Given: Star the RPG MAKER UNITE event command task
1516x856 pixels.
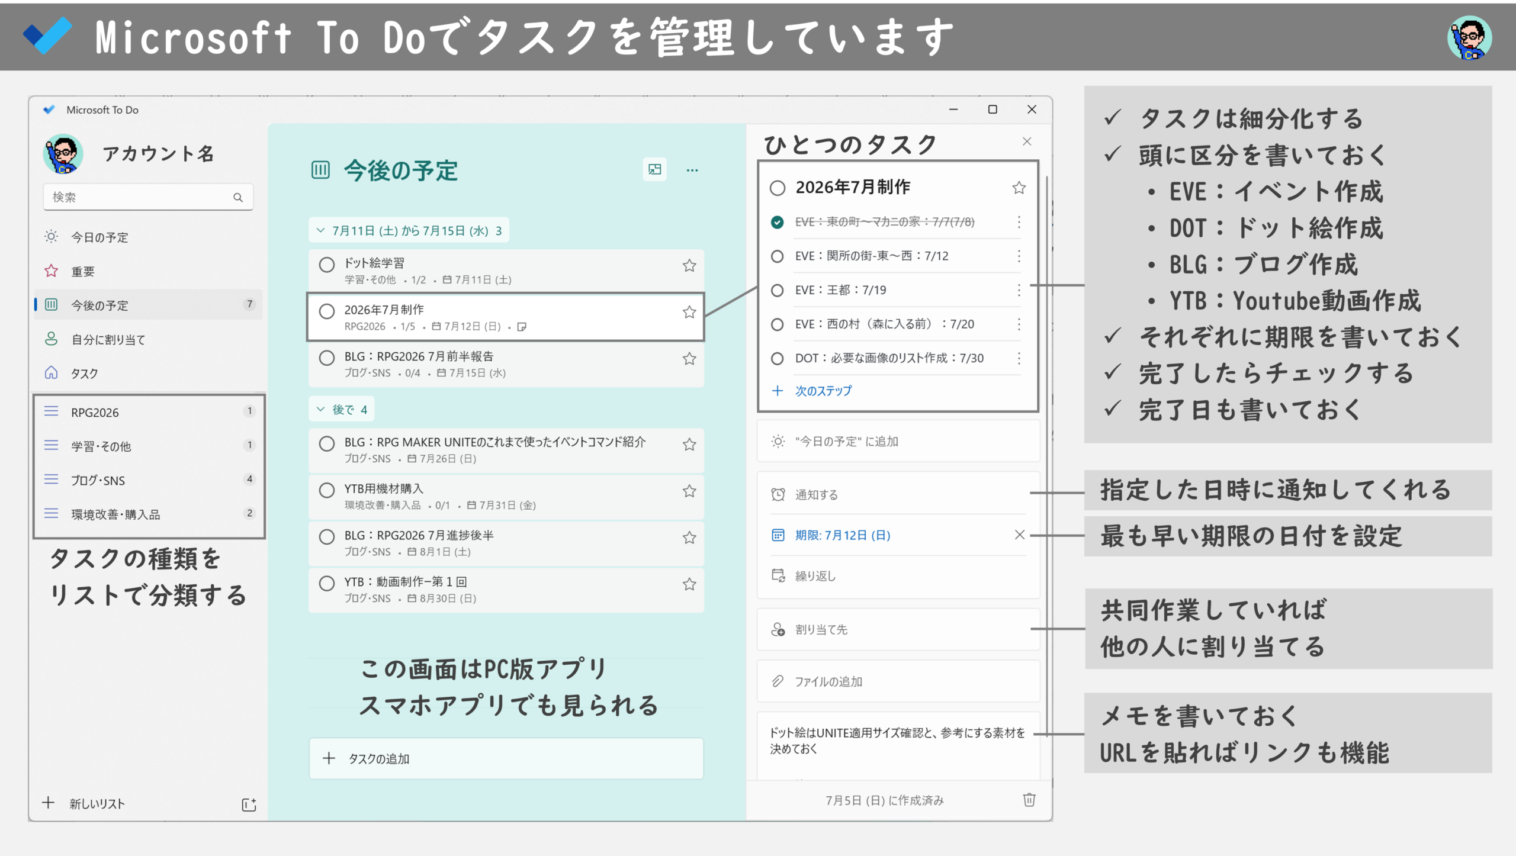Looking at the screenshot, I should pos(689,445).
